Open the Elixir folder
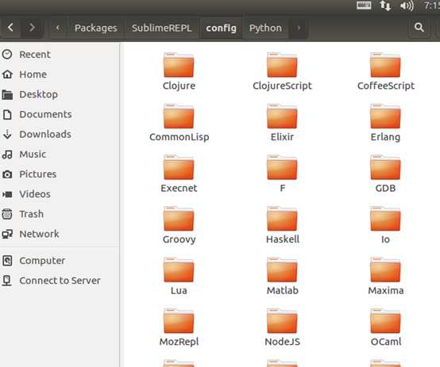The width and height of the screenshot is (440, 367). pos(282,123)
